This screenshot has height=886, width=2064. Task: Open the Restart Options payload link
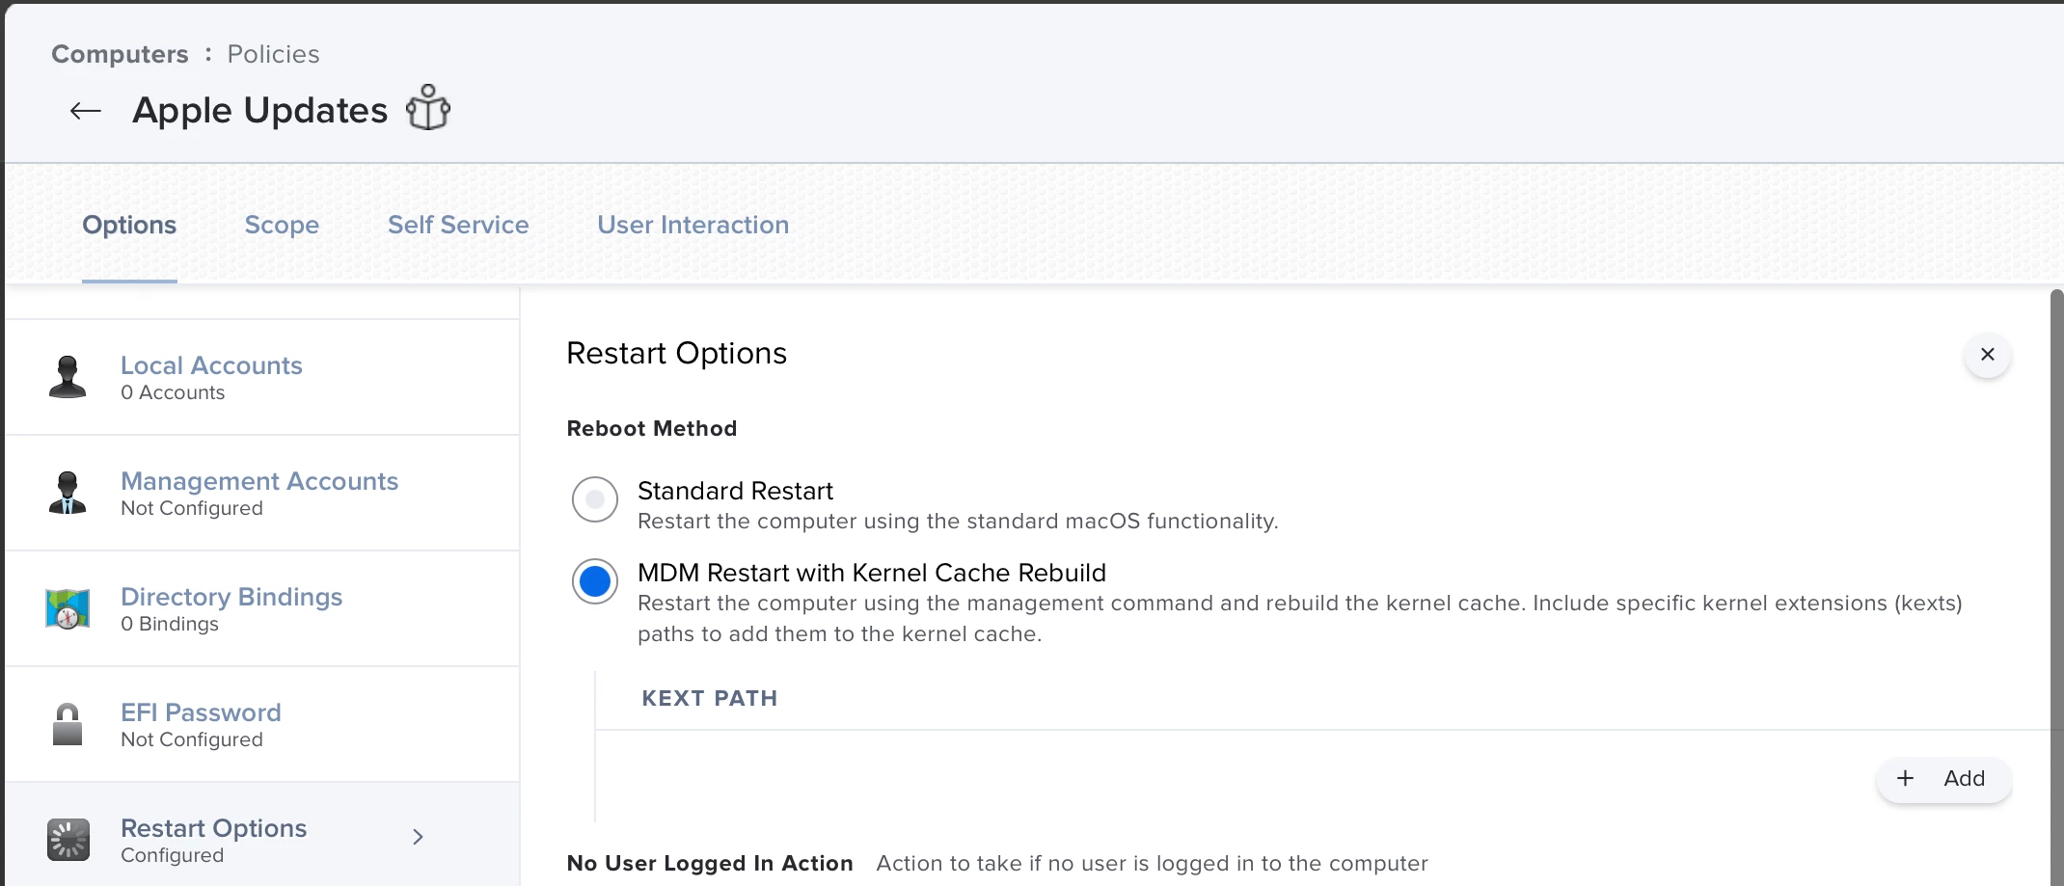(213, 828)
